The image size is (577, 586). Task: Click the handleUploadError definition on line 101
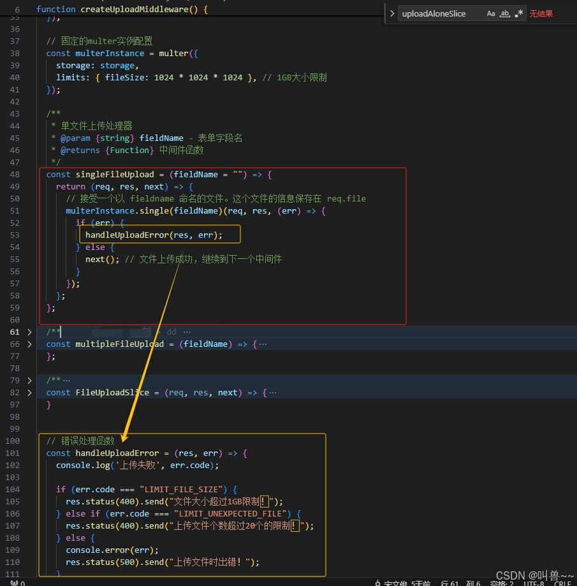117,453
